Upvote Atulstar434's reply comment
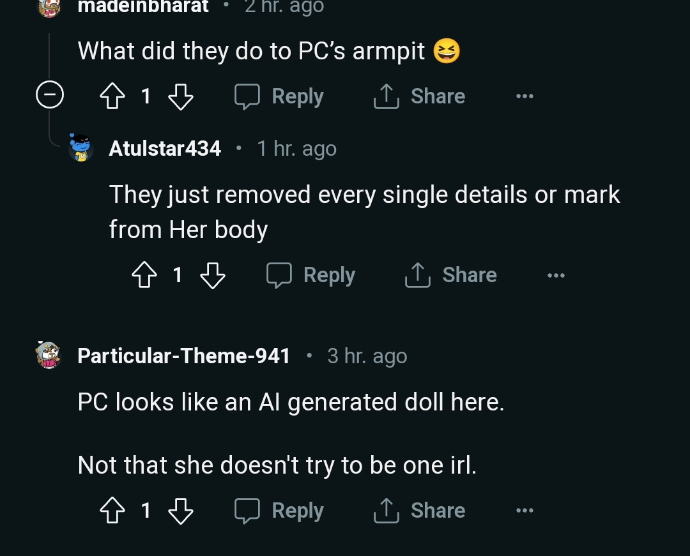The image size is (690, 556). [145, 275]
